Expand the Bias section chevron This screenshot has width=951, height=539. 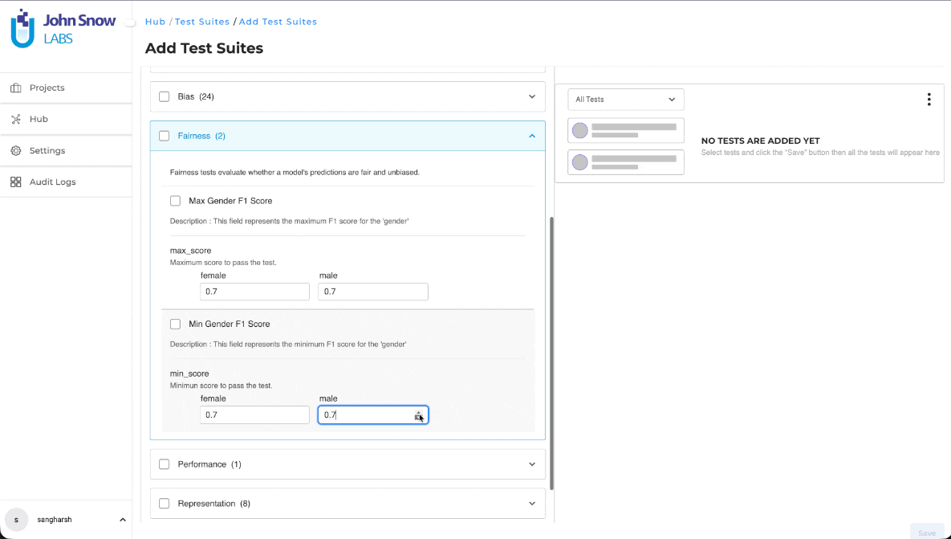click(x=532, y=96)
